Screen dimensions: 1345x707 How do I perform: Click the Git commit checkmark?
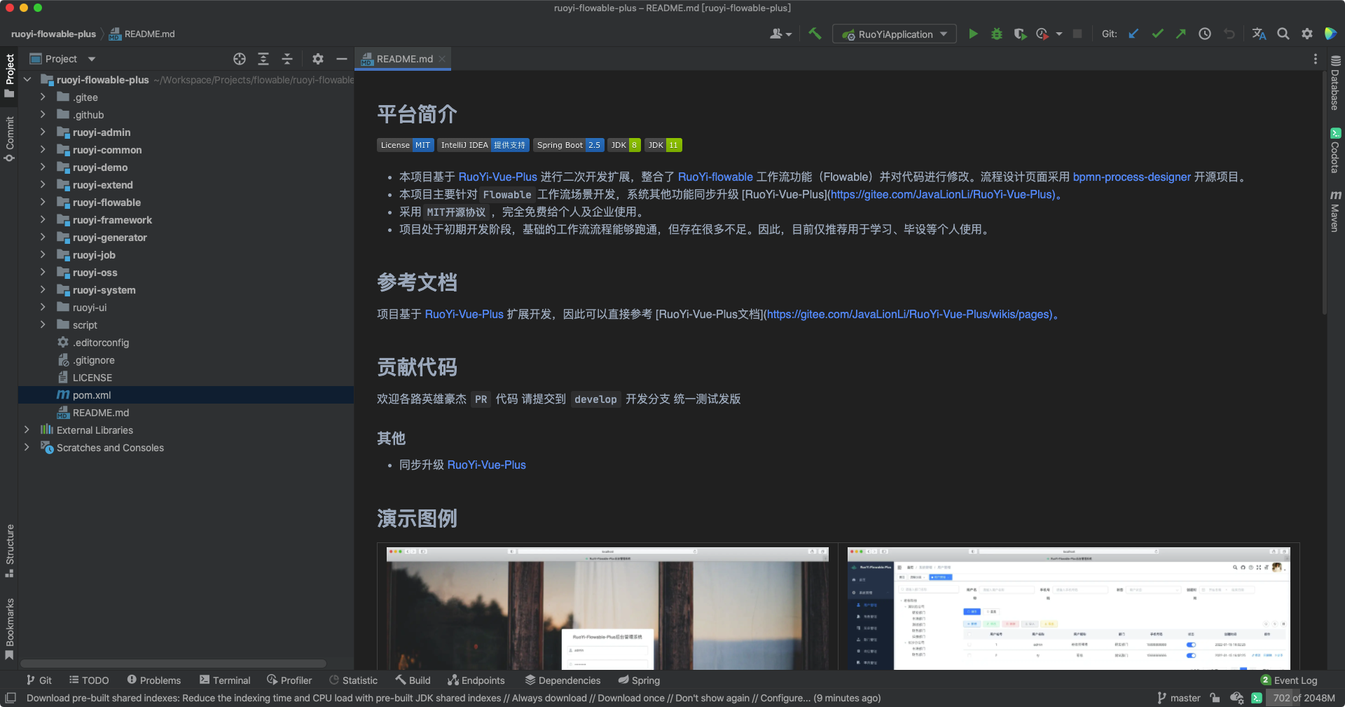[1157, 34]
